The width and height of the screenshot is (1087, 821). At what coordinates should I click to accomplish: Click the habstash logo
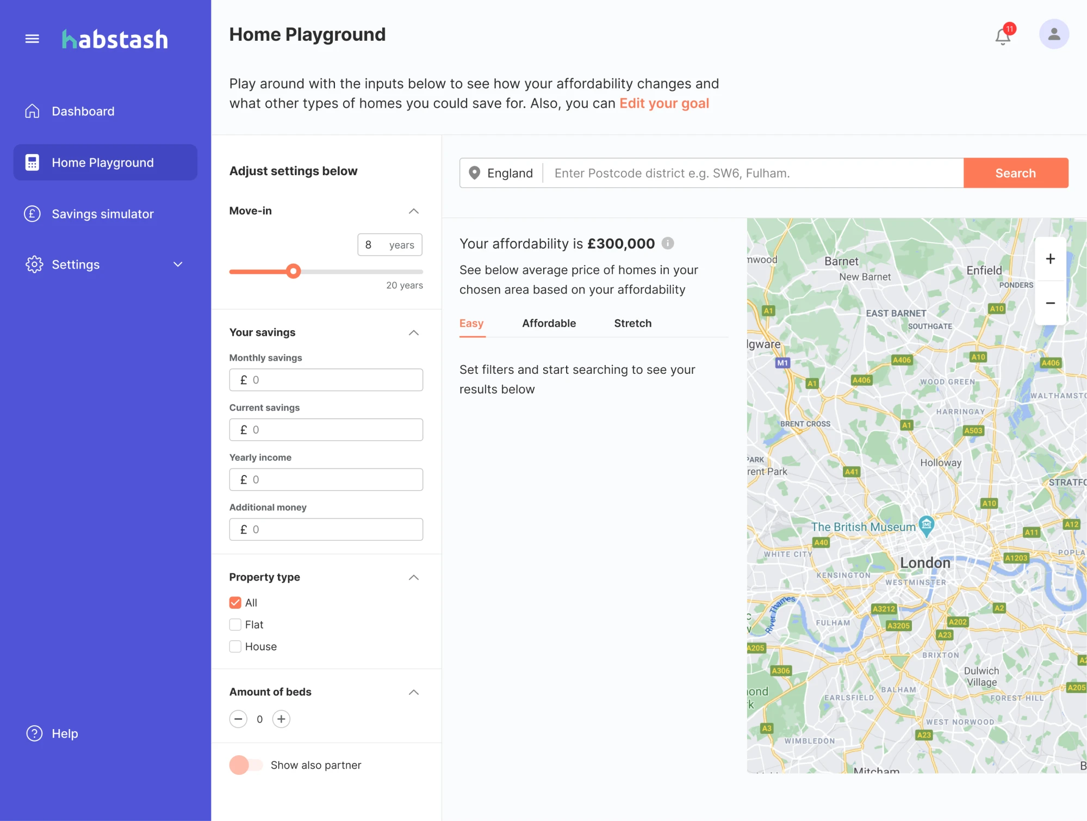115,39
